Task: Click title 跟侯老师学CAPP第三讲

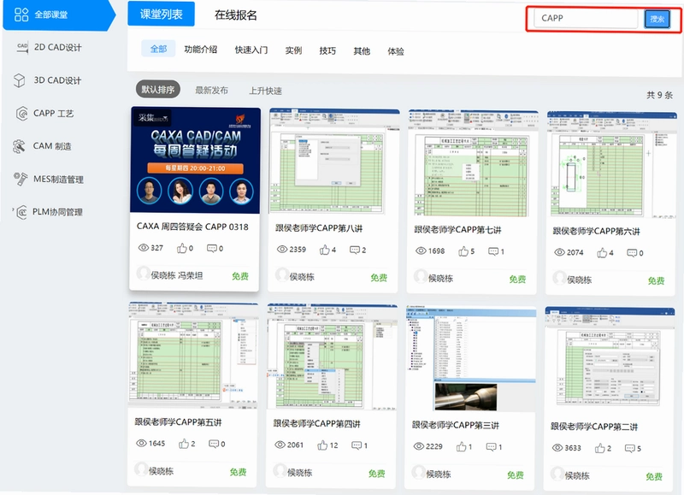Action: (456, 425)
